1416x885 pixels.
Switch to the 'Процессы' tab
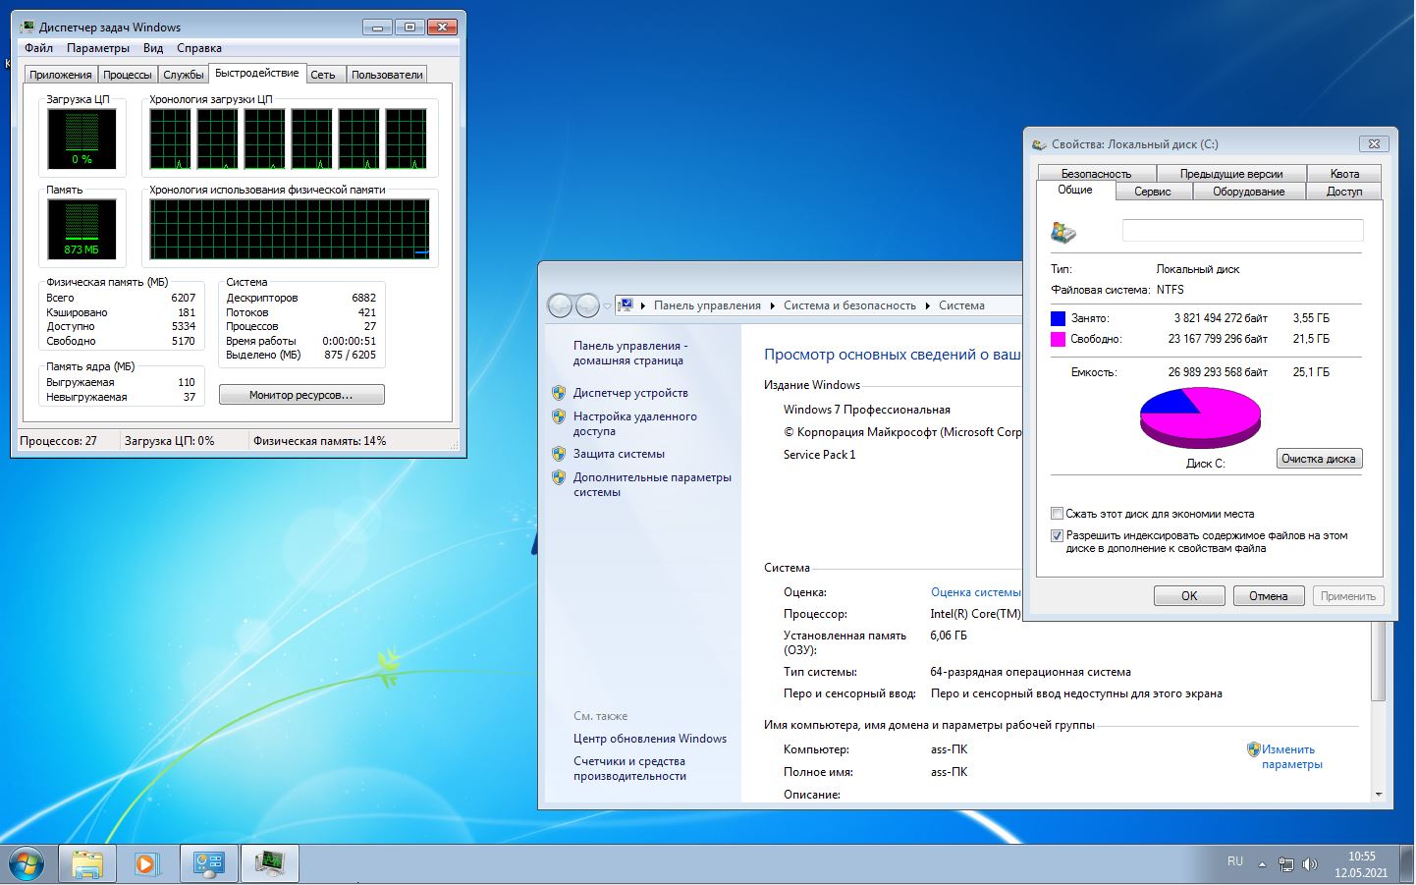[x=128, y=75]
